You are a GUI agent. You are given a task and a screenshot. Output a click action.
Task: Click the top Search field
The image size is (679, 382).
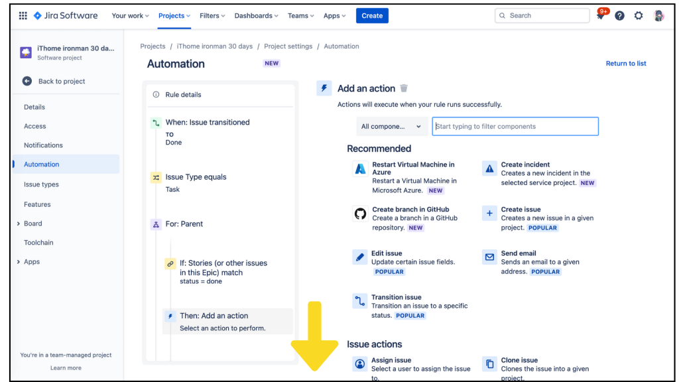tap(542, 16)
